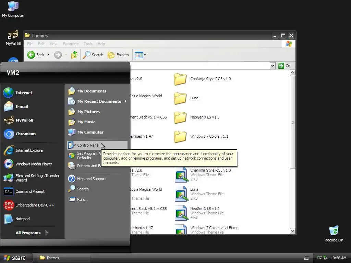This screenshot has width=351, height=263.
Task: Open Internet Explorer
Action: pyautogui.click(x=33, y=150)
